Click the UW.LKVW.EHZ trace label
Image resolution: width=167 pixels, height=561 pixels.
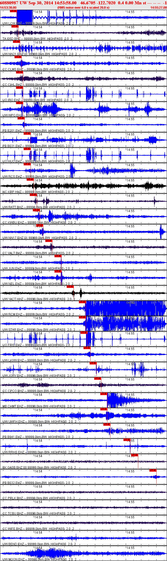click(39, 360)
